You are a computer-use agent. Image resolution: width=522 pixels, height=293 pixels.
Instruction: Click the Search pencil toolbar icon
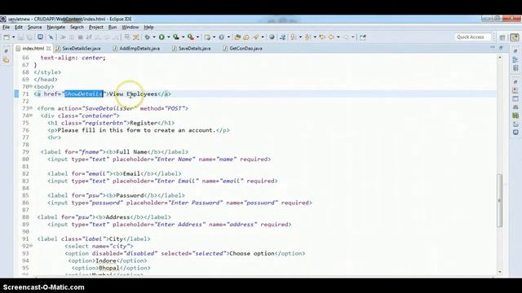(x=255, y=37)
